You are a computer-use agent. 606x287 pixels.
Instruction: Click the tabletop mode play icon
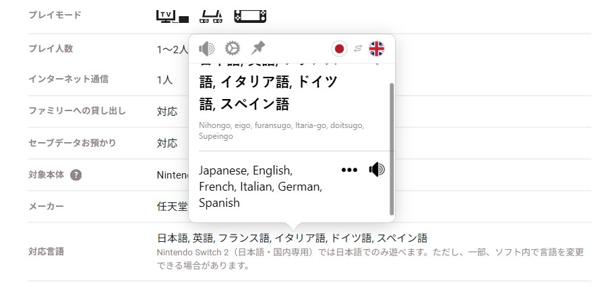click(211, 17)
